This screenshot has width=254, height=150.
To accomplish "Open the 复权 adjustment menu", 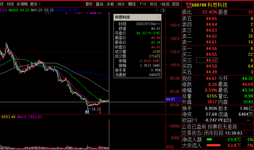I will [89, 4].
